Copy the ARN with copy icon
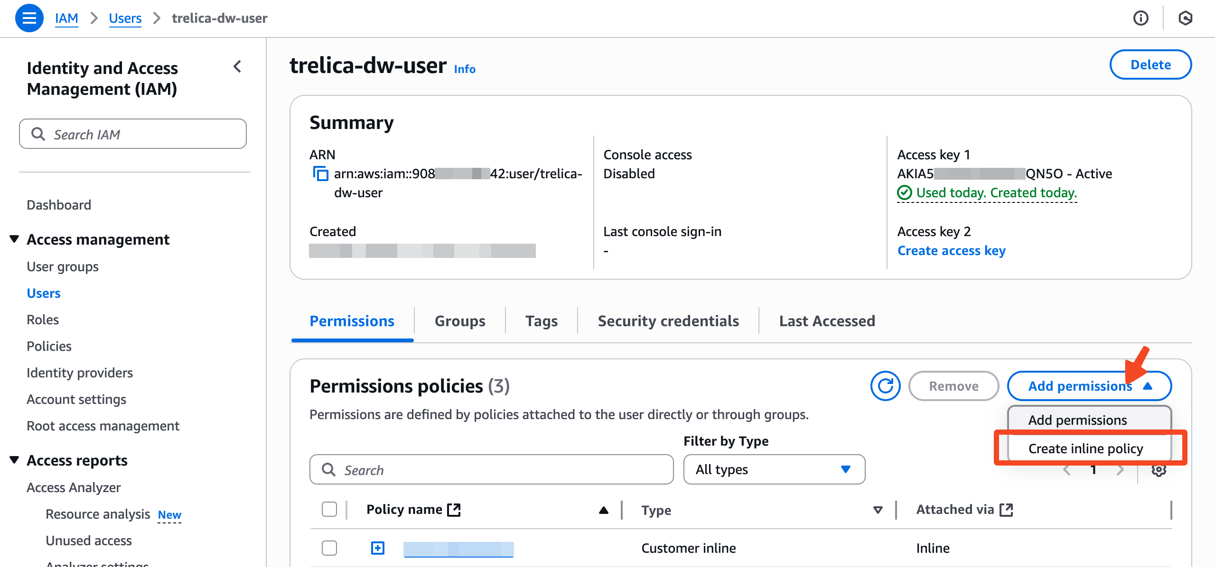The height and width of the screenshot is (567, 1215). coord(320,174)
